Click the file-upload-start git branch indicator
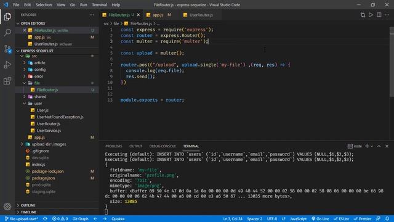 point(22,219)
